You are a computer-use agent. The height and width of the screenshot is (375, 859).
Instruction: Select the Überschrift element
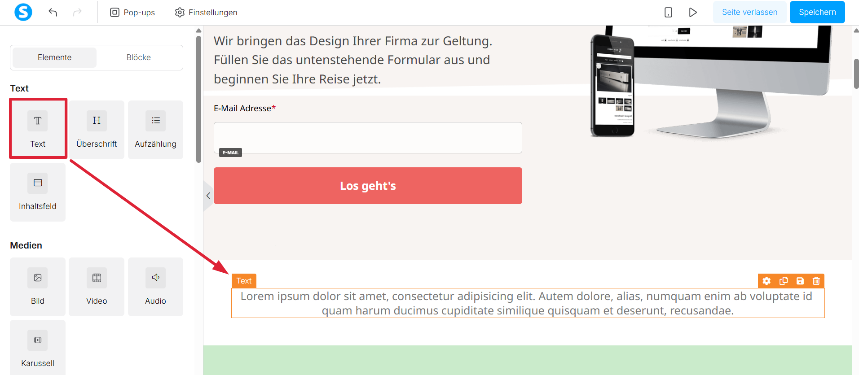click(97, 130)
